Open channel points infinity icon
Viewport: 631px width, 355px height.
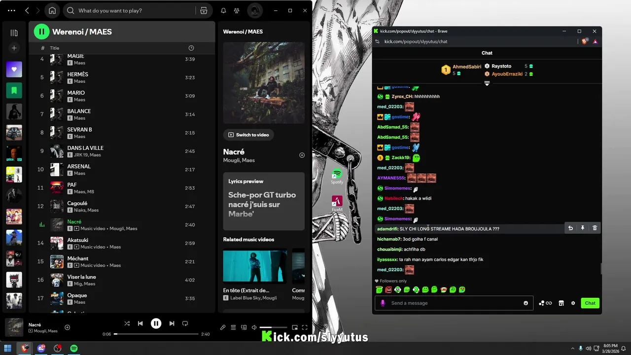click(545, 303)
